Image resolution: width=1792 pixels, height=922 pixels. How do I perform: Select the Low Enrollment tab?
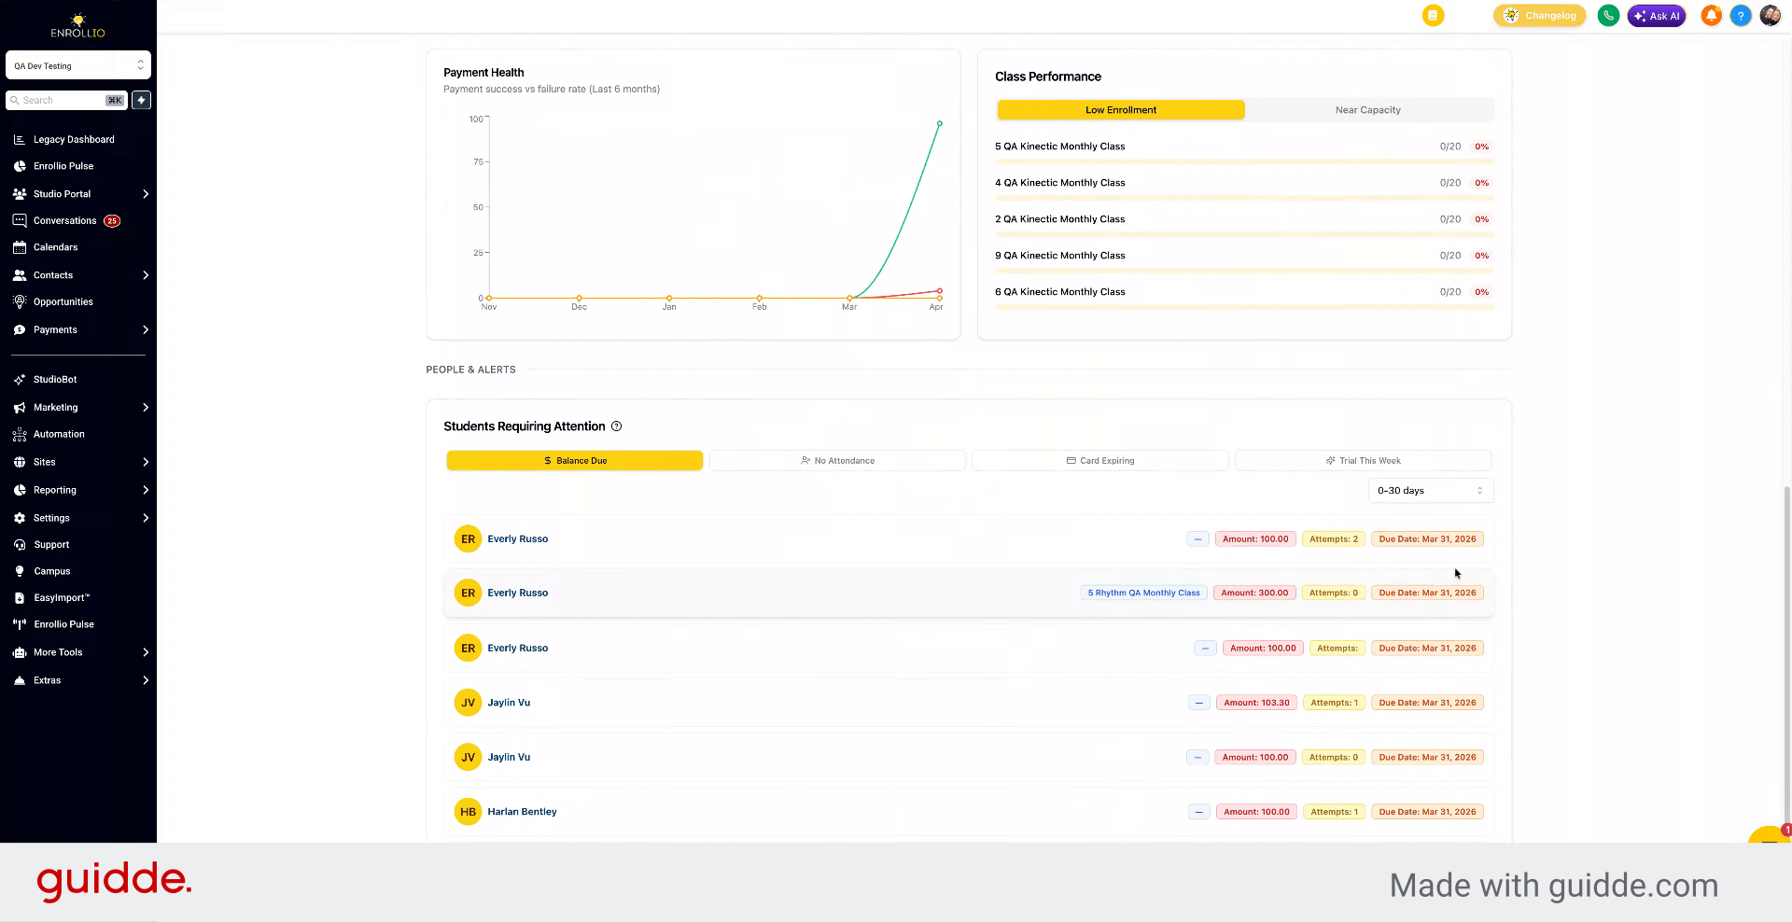click(1121, 110)
